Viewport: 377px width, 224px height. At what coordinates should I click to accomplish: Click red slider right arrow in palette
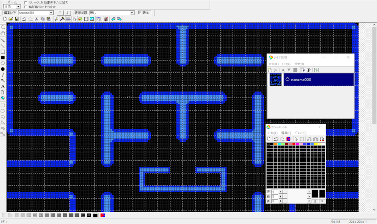pos(309,192)
